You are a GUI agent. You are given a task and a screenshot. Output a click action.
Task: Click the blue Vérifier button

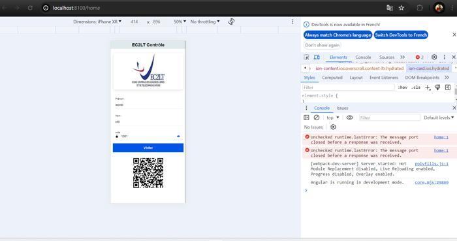pos(148,148)
